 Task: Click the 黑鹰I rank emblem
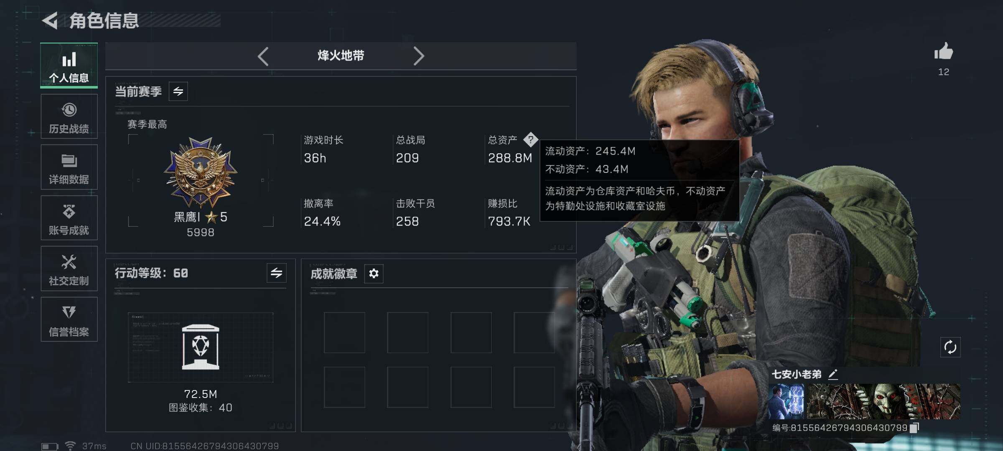(x=201, y=172)
